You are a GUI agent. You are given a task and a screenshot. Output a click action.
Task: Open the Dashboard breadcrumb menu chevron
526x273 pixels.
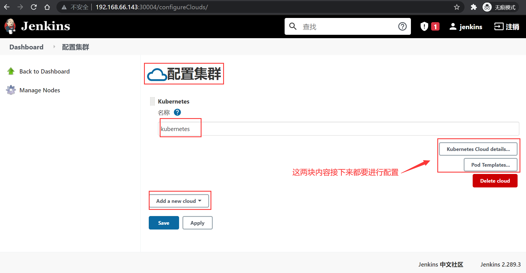[x=54, y=47]
